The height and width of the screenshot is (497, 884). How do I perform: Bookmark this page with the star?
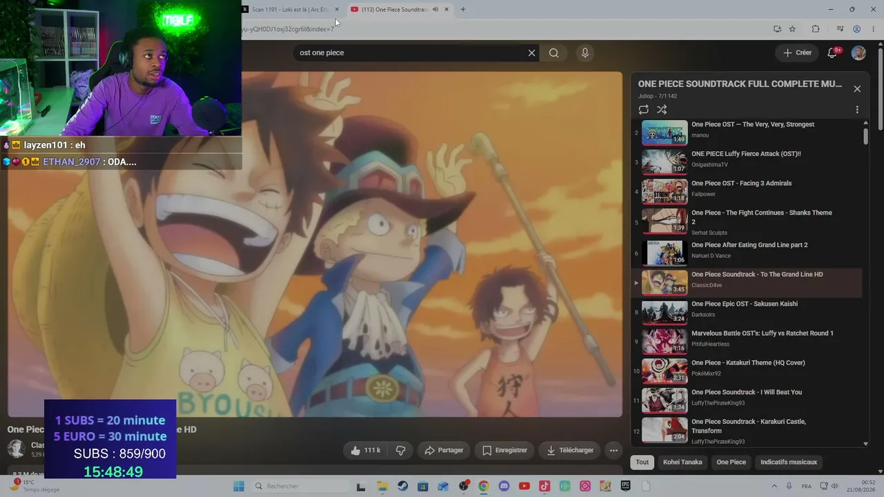[x=792, y=29]
